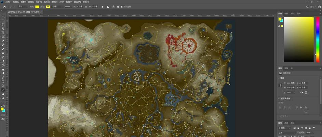This screenshot has height=137, width=322.
Task: Click the more options ellipsis in align section
Action: click(x=306, y=112)
